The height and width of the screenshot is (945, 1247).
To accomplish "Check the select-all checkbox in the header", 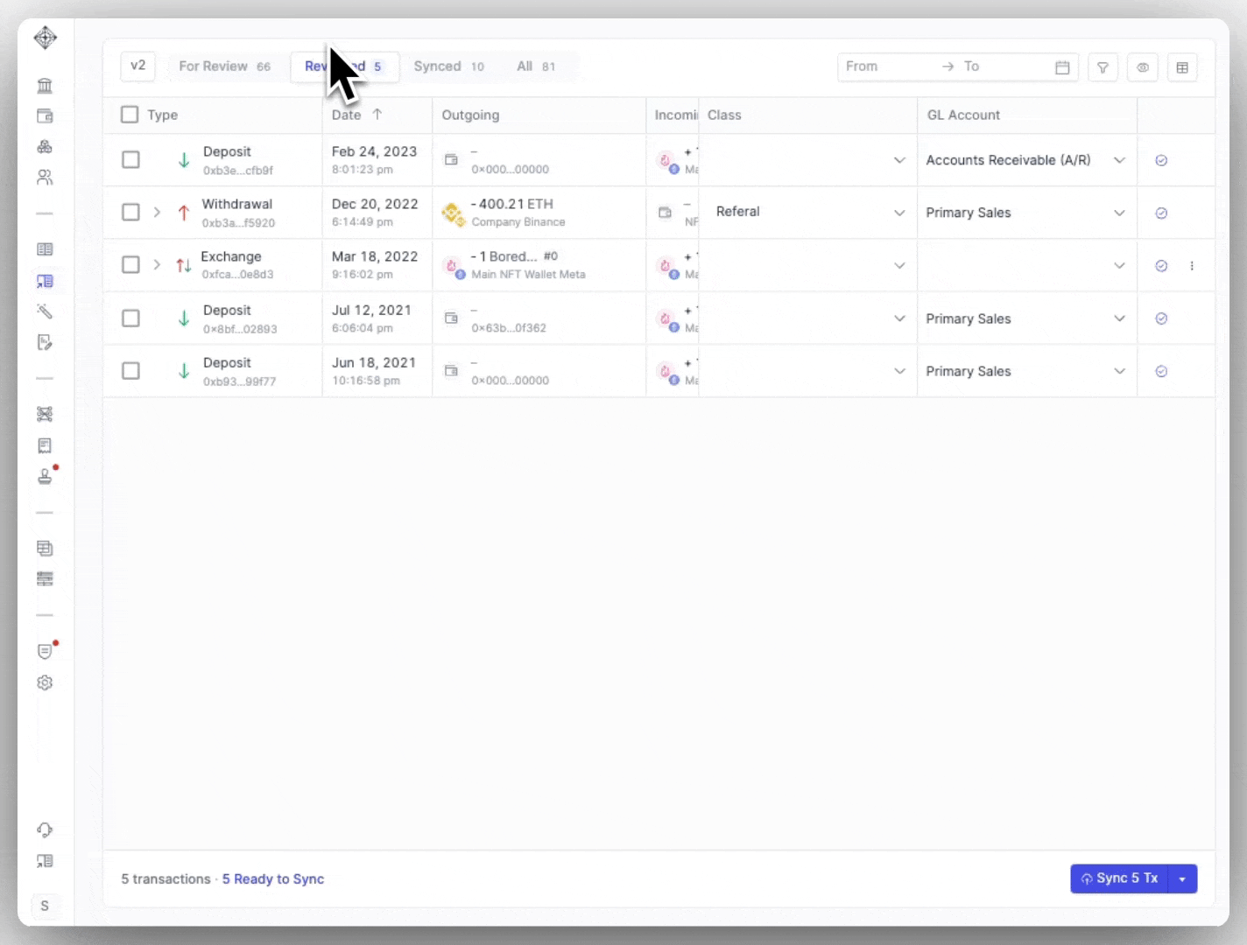I will tap(129, 114).
